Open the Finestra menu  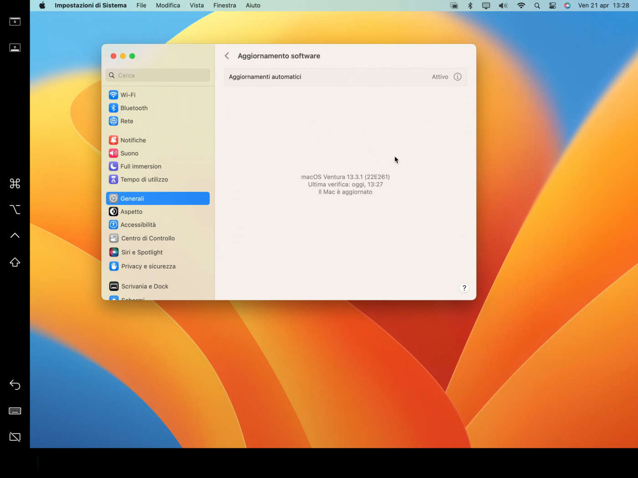(224, 5)
